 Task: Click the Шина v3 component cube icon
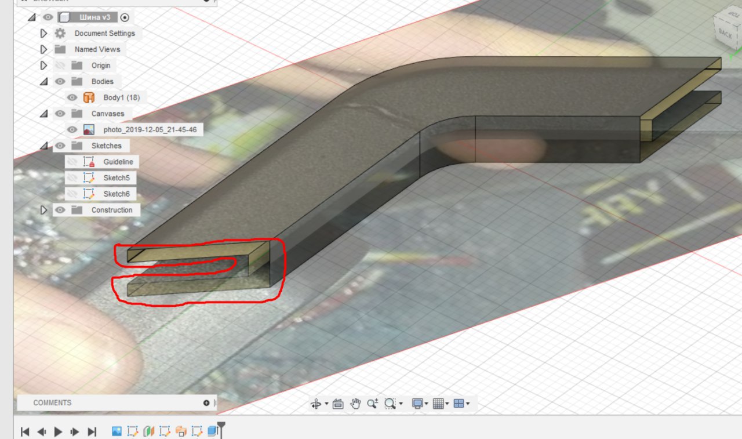point(64,17)
